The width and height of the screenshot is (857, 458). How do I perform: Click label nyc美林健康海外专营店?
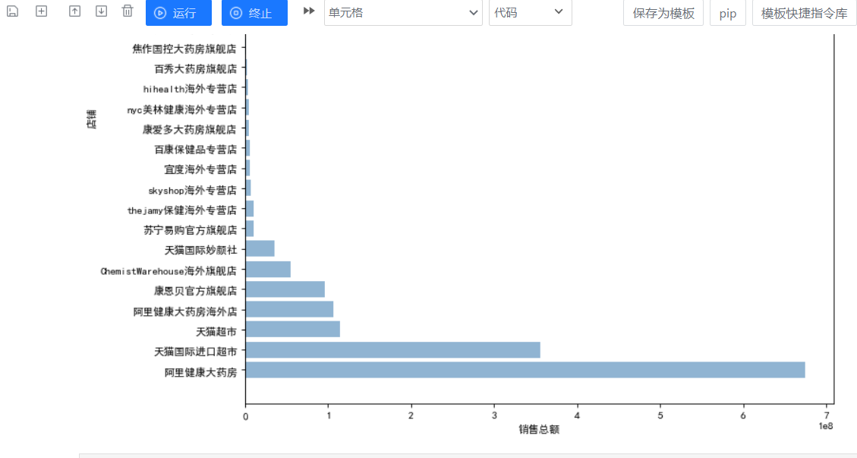(x=182, y=109)
